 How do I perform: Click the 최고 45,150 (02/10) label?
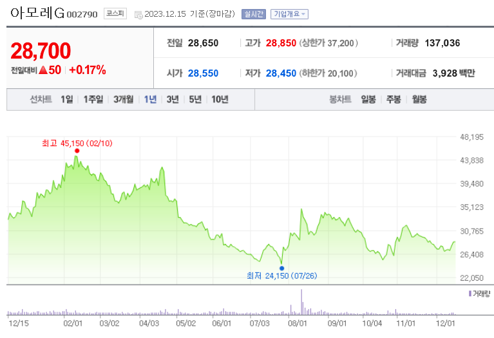(x=77, y=144)
